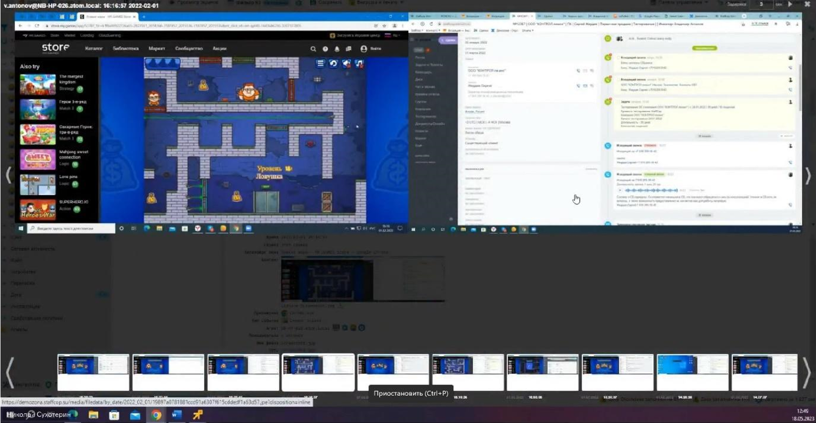
Task: Click the Войти login link
Action: coord(376,49)
